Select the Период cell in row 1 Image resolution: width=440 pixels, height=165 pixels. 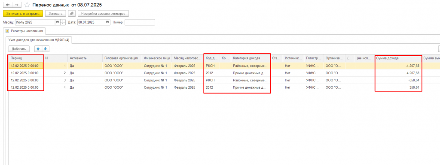click(x=26, y=66)
